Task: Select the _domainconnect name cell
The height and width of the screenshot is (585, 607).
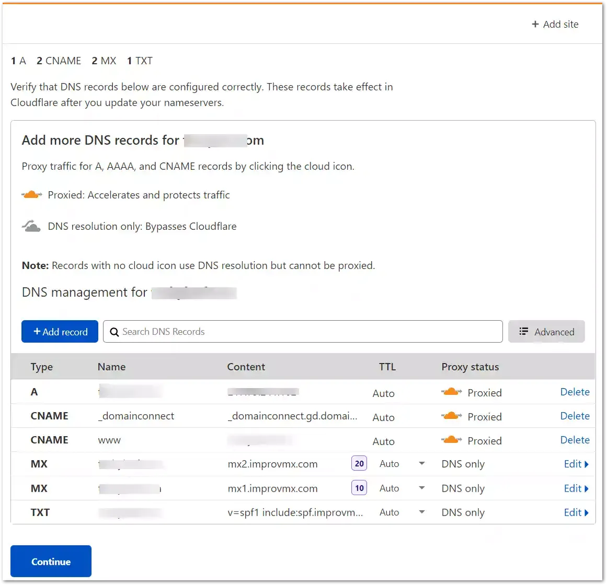Action: [x=136, y=416]
